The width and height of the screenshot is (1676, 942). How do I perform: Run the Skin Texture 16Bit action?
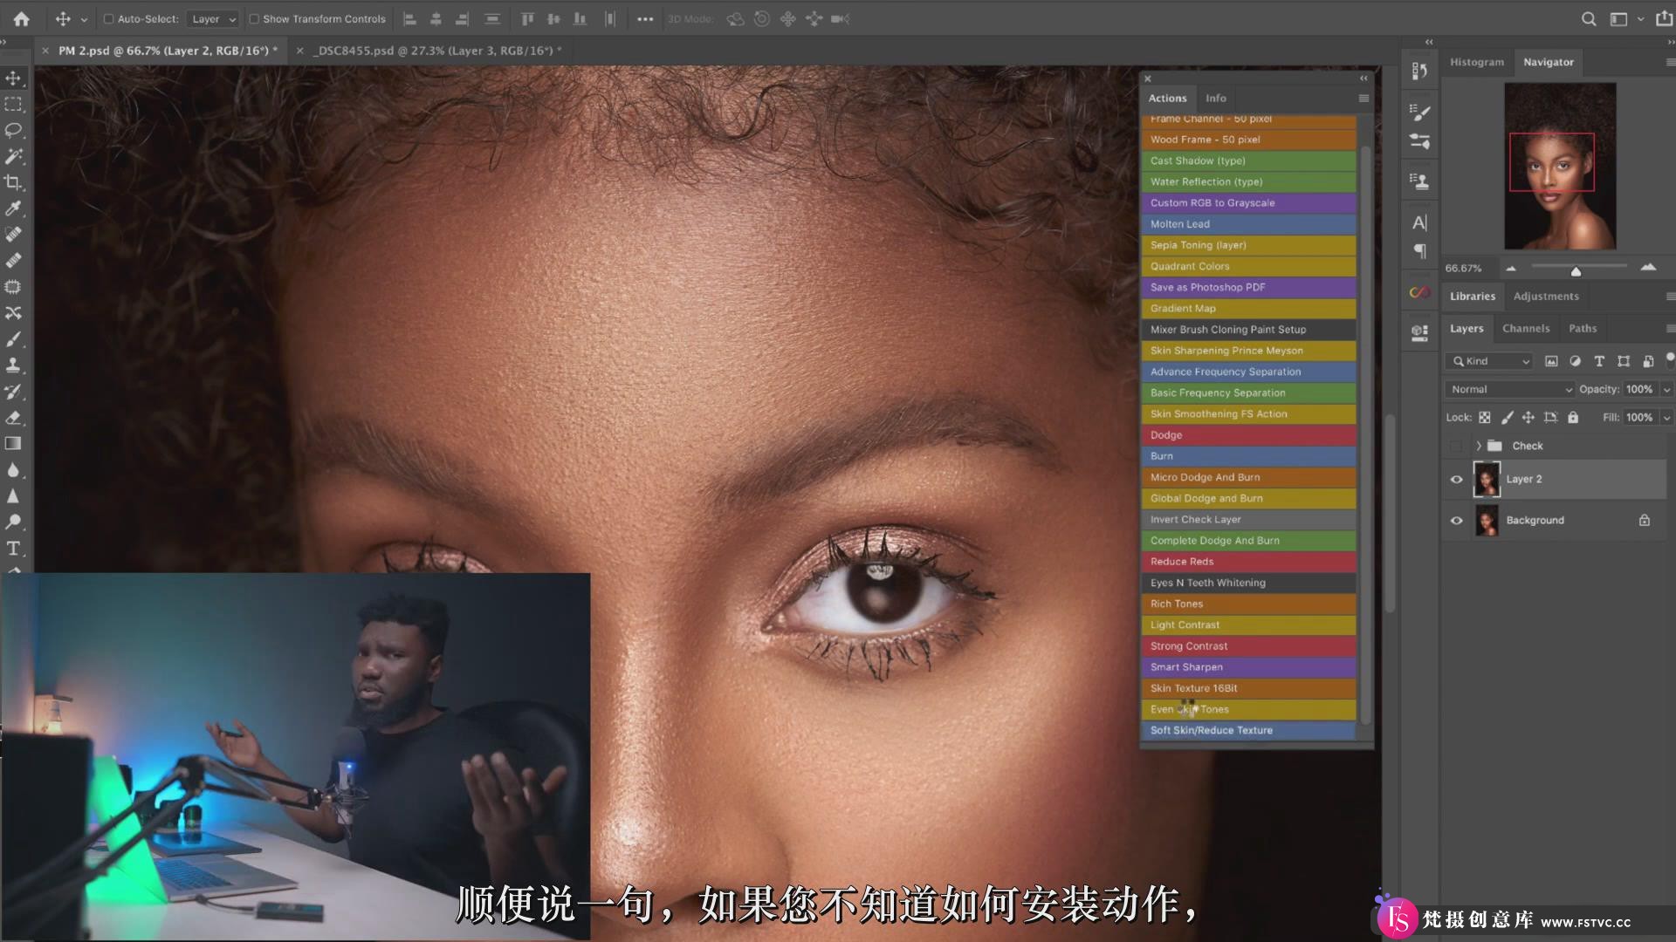point(1248,688)
